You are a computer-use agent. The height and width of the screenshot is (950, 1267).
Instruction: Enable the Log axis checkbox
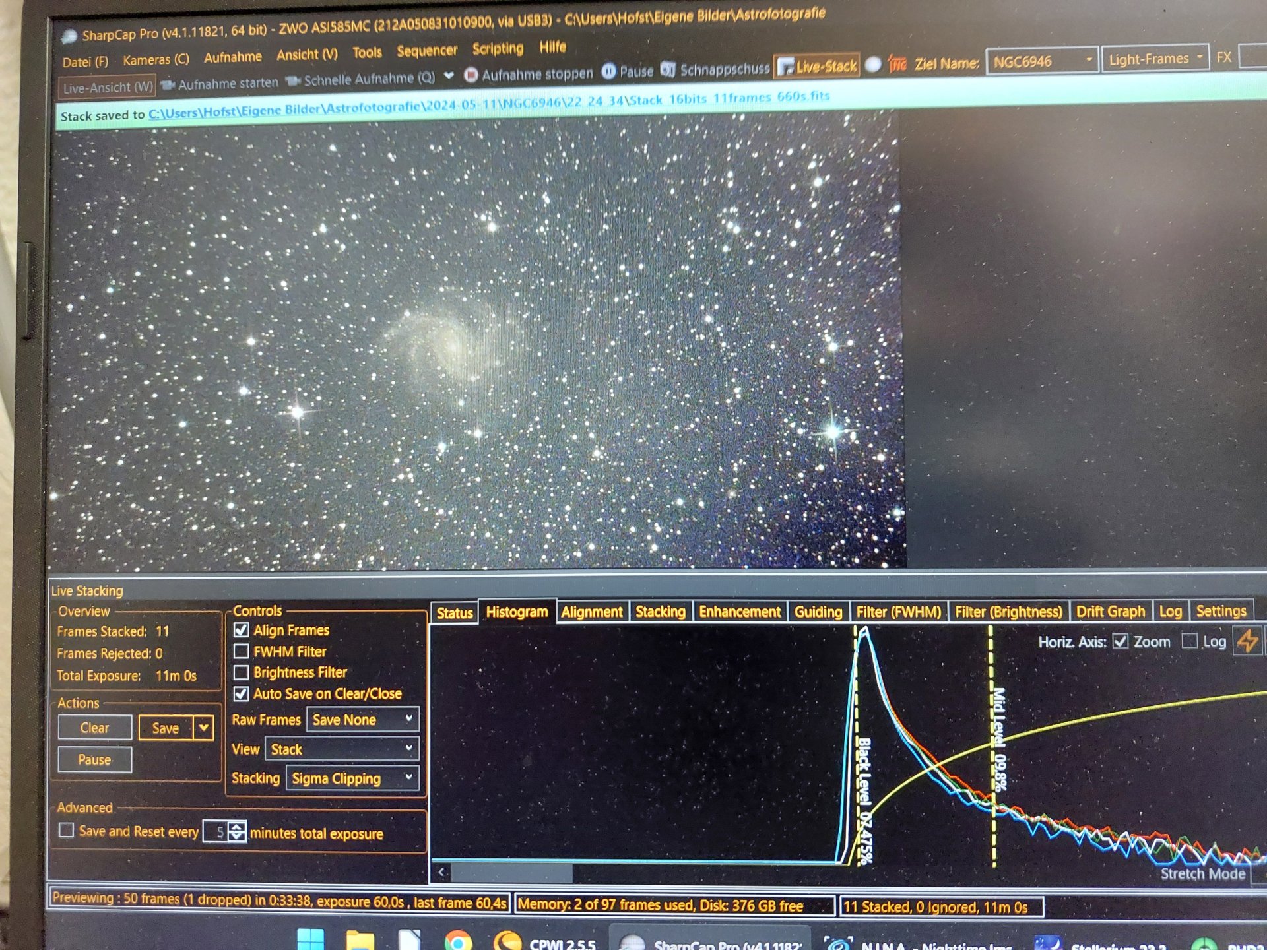(1189, 641)
